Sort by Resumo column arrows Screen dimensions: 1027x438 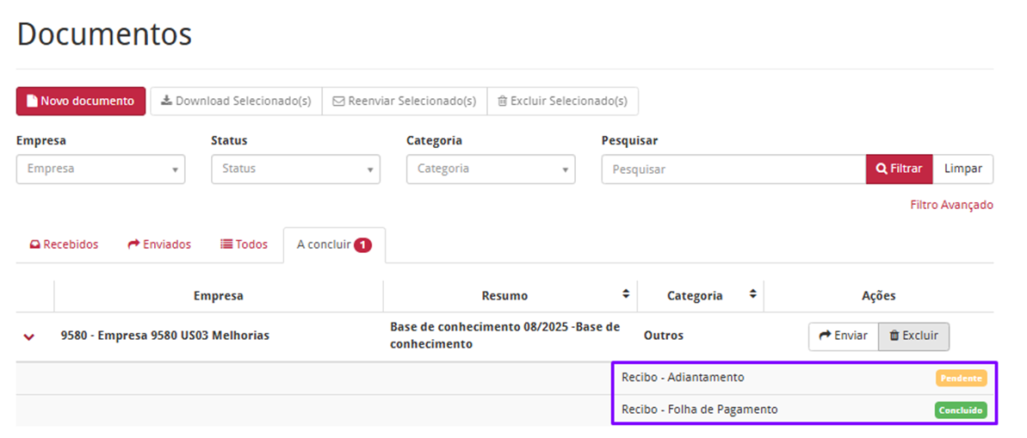pyautogui.click(x=626, y=294)
